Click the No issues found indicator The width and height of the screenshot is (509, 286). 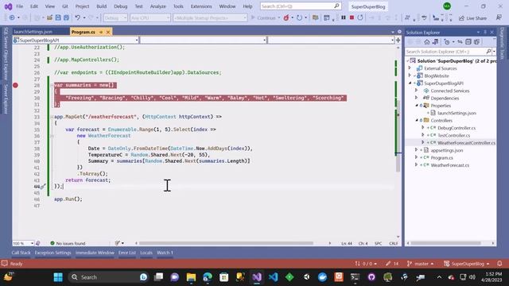click(68, 243)
